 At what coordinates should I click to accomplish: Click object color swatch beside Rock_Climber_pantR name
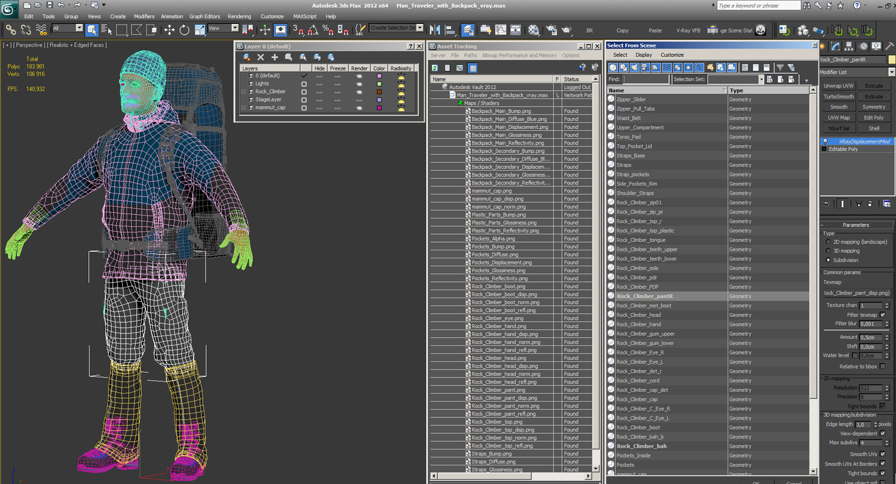click(x=891, y=59)
